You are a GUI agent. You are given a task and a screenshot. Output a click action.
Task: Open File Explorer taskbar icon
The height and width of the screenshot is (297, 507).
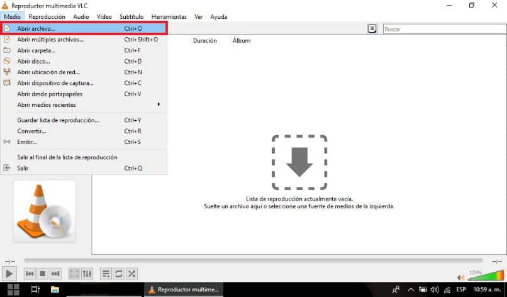point(55,289)
